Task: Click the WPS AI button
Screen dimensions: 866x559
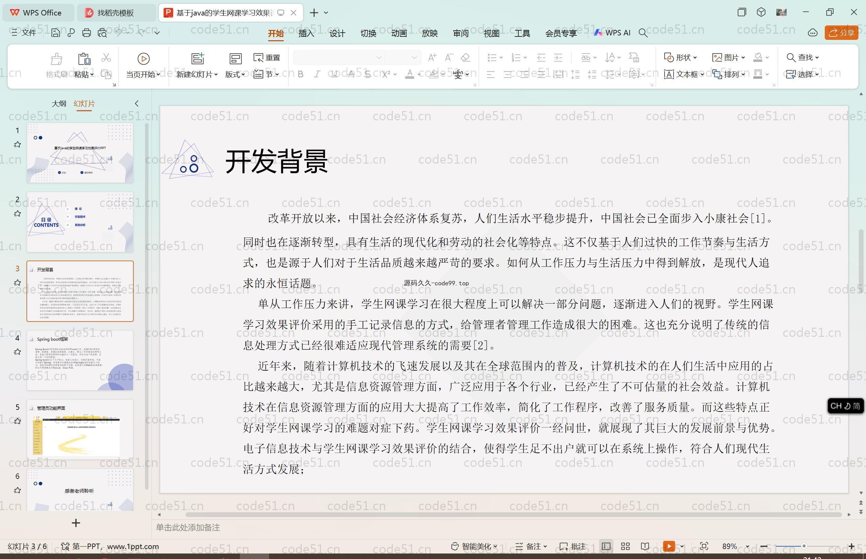Action: tap(612, 33)
